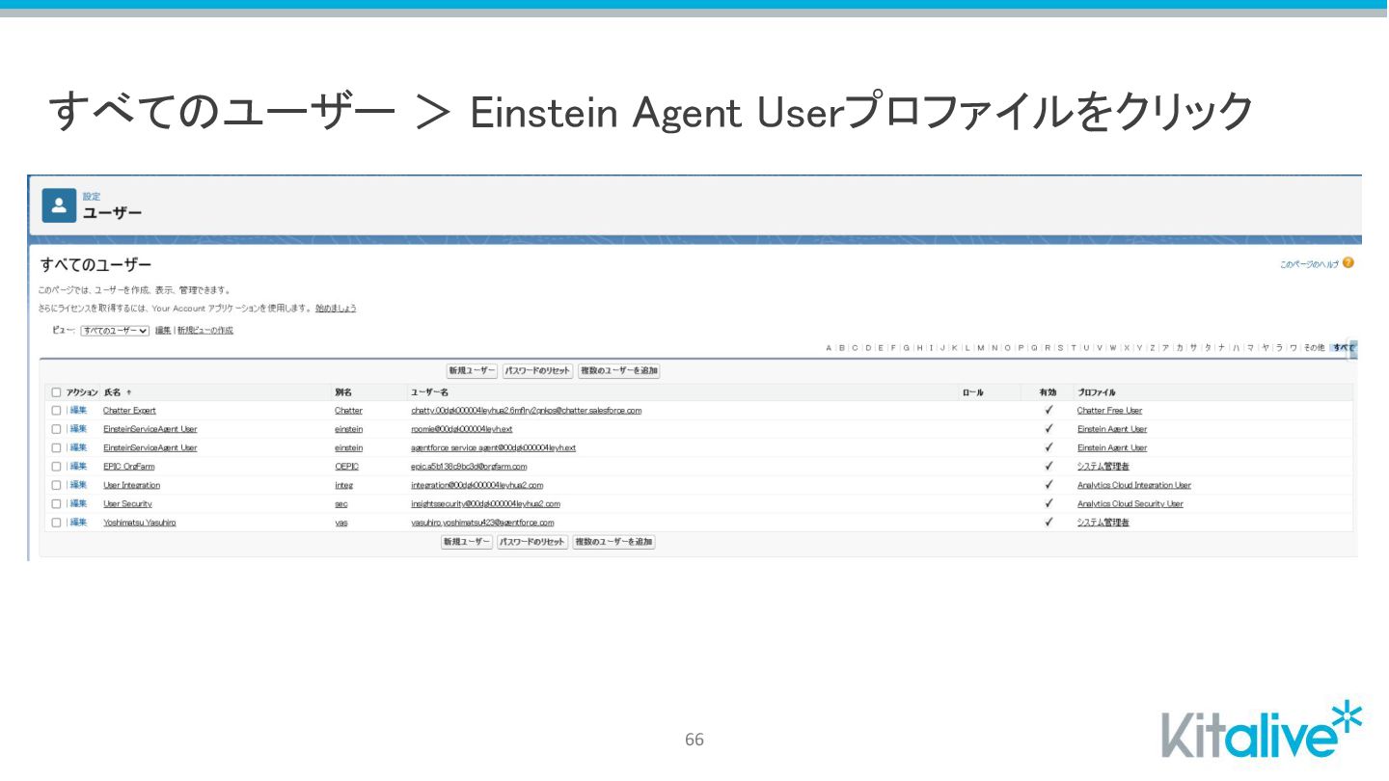Click the 新規ユーザー button above the user table
The width and height of the screenshot is (1389, 781).
[x=472, y=371]
